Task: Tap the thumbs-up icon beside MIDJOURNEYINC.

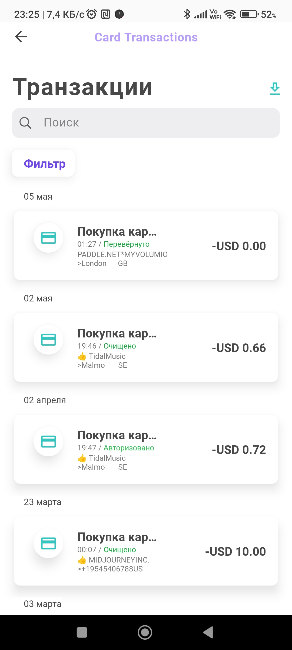Action: click(82, 560)
